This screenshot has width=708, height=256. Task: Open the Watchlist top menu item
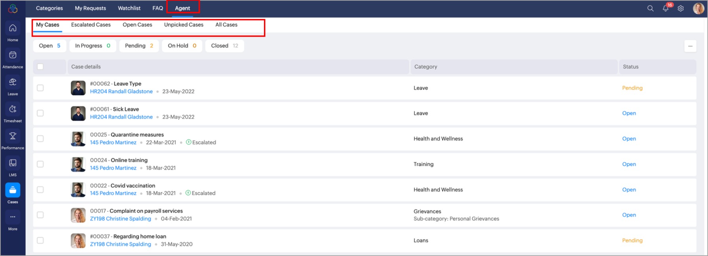[129, 8]
